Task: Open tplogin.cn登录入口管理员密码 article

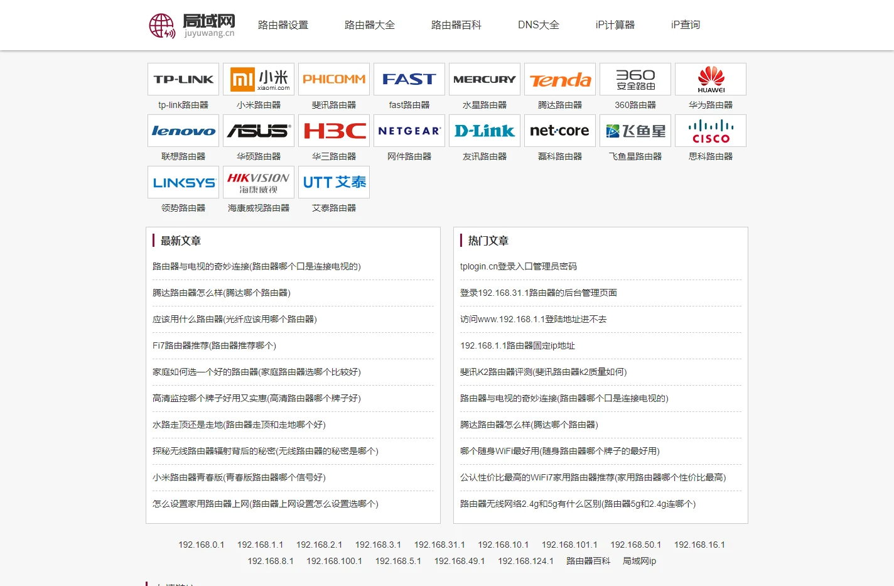Action: [519, 266]
